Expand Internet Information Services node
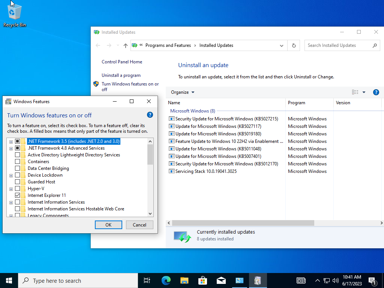384x288 pixels. 11,202
